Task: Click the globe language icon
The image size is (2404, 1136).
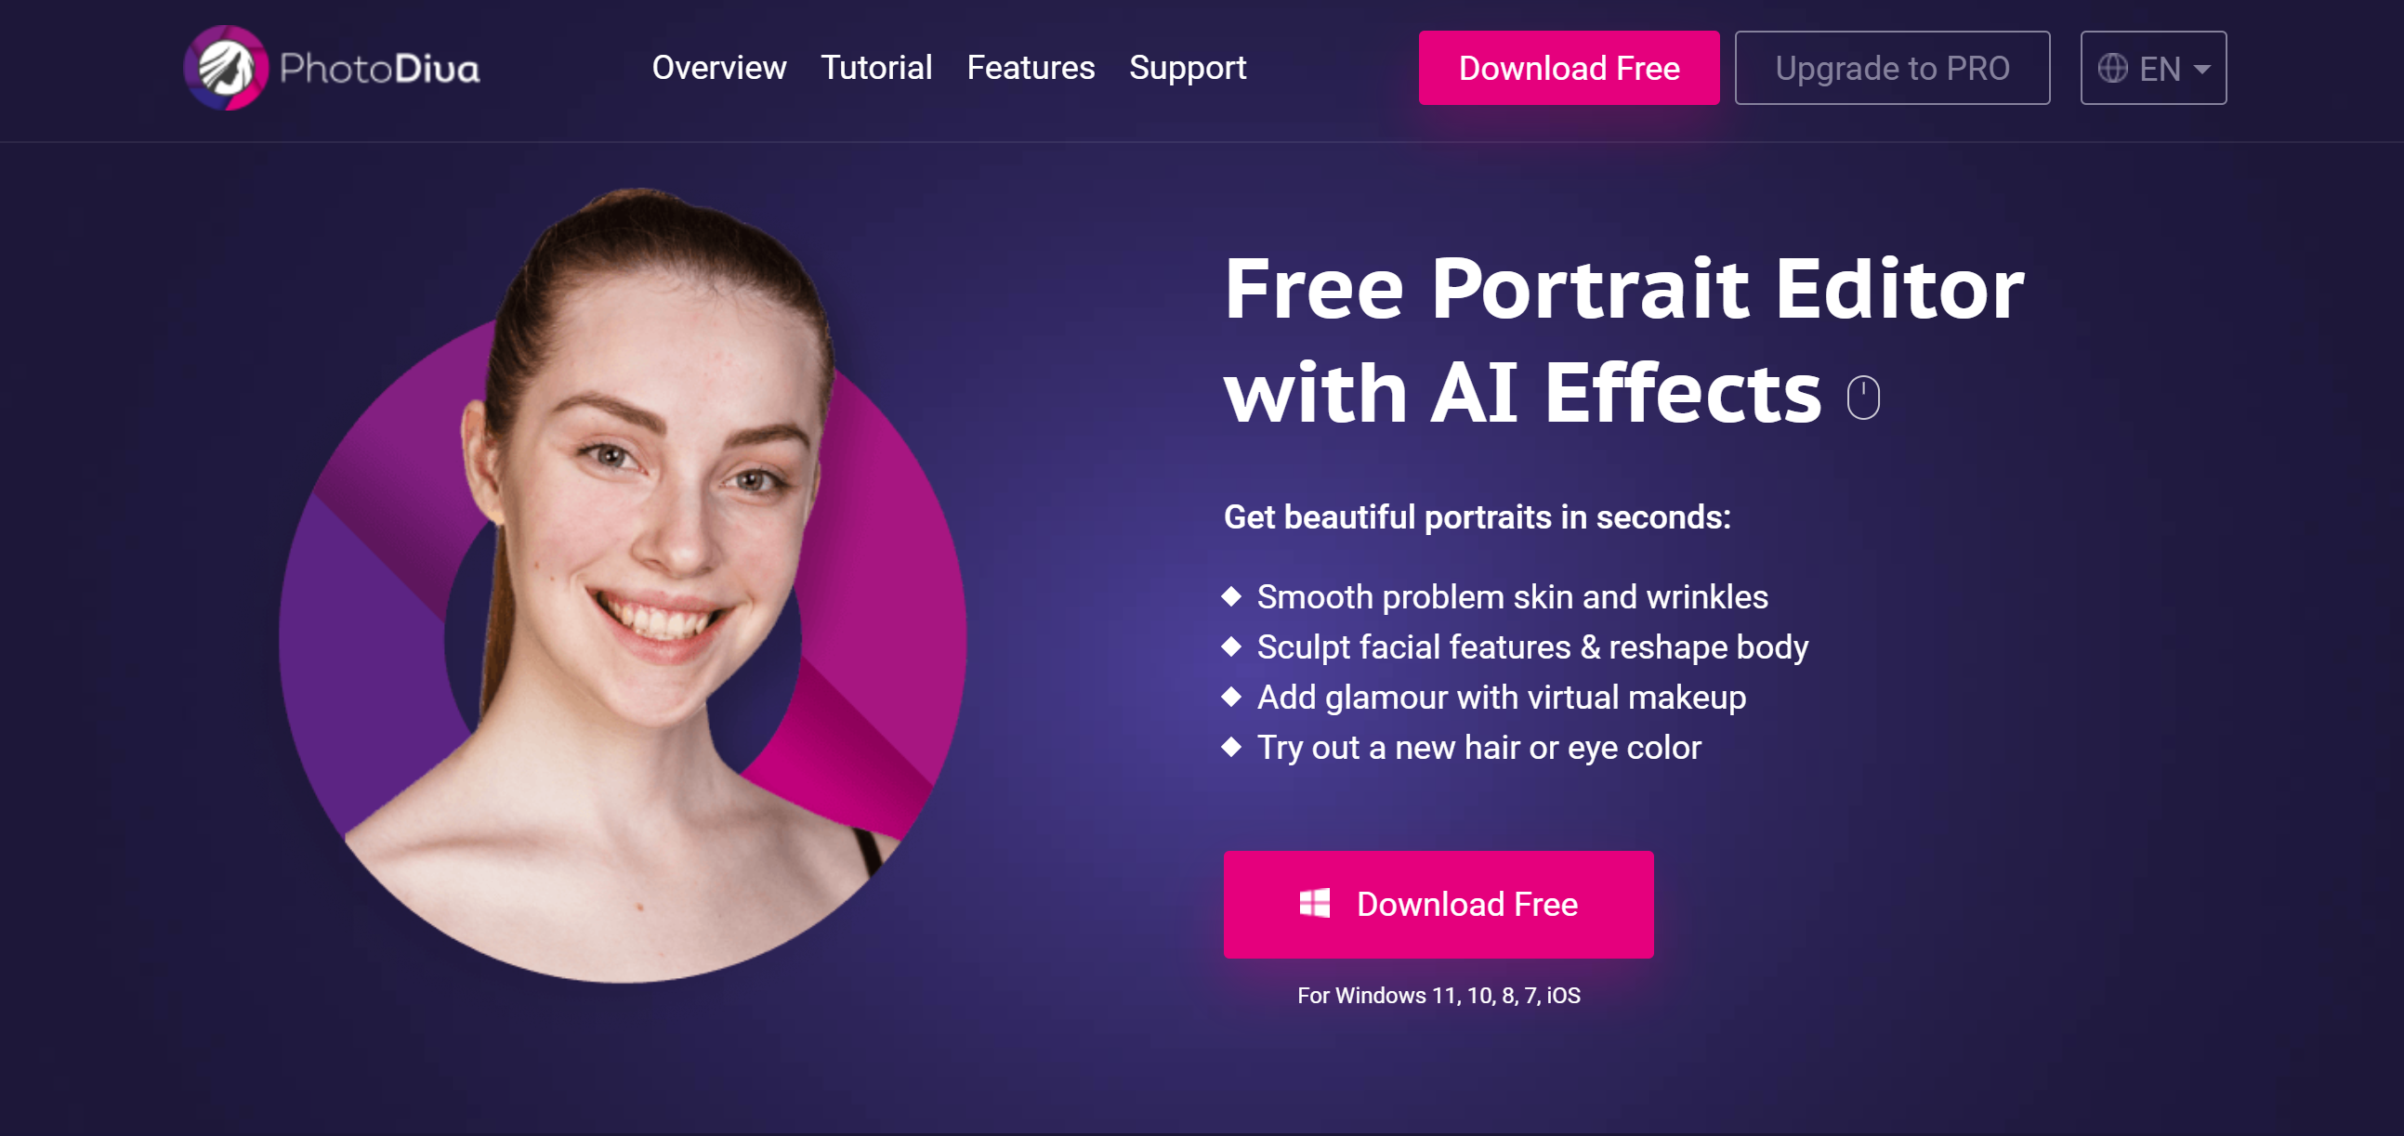Action: tap(2113, 68)
